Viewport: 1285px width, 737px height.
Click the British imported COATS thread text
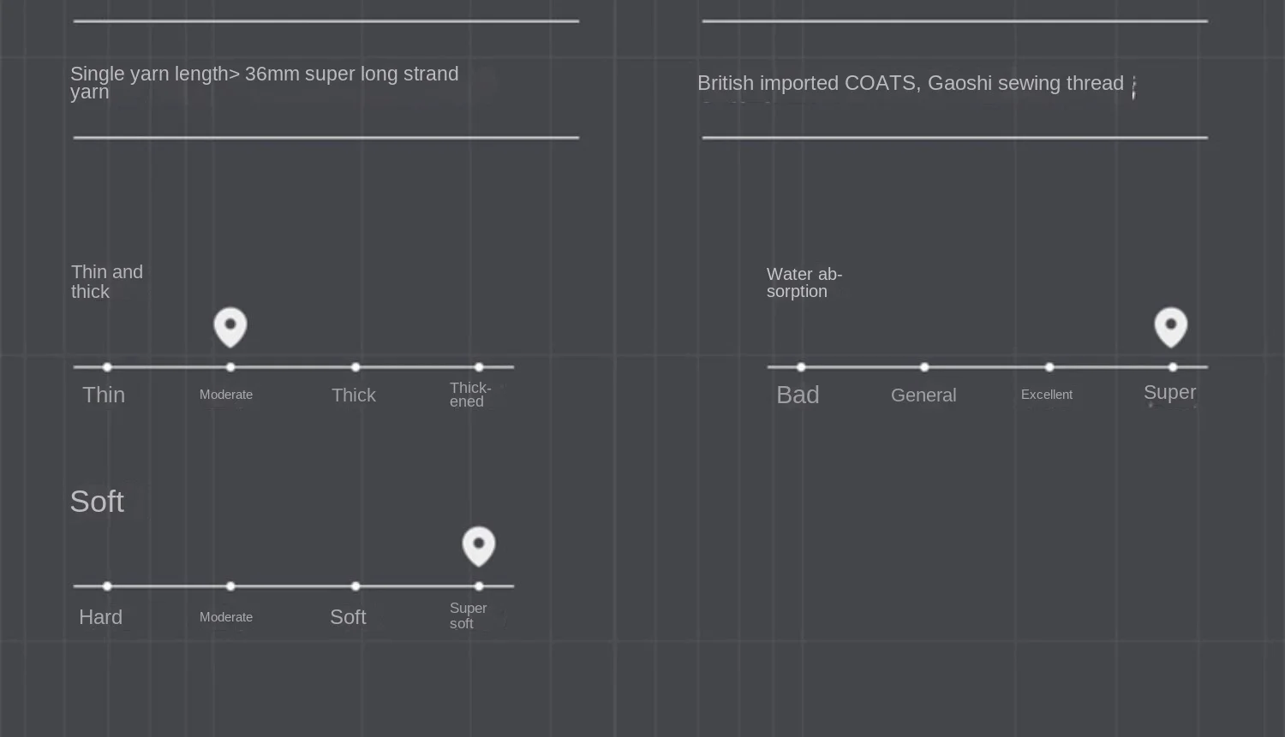(910, 83)
